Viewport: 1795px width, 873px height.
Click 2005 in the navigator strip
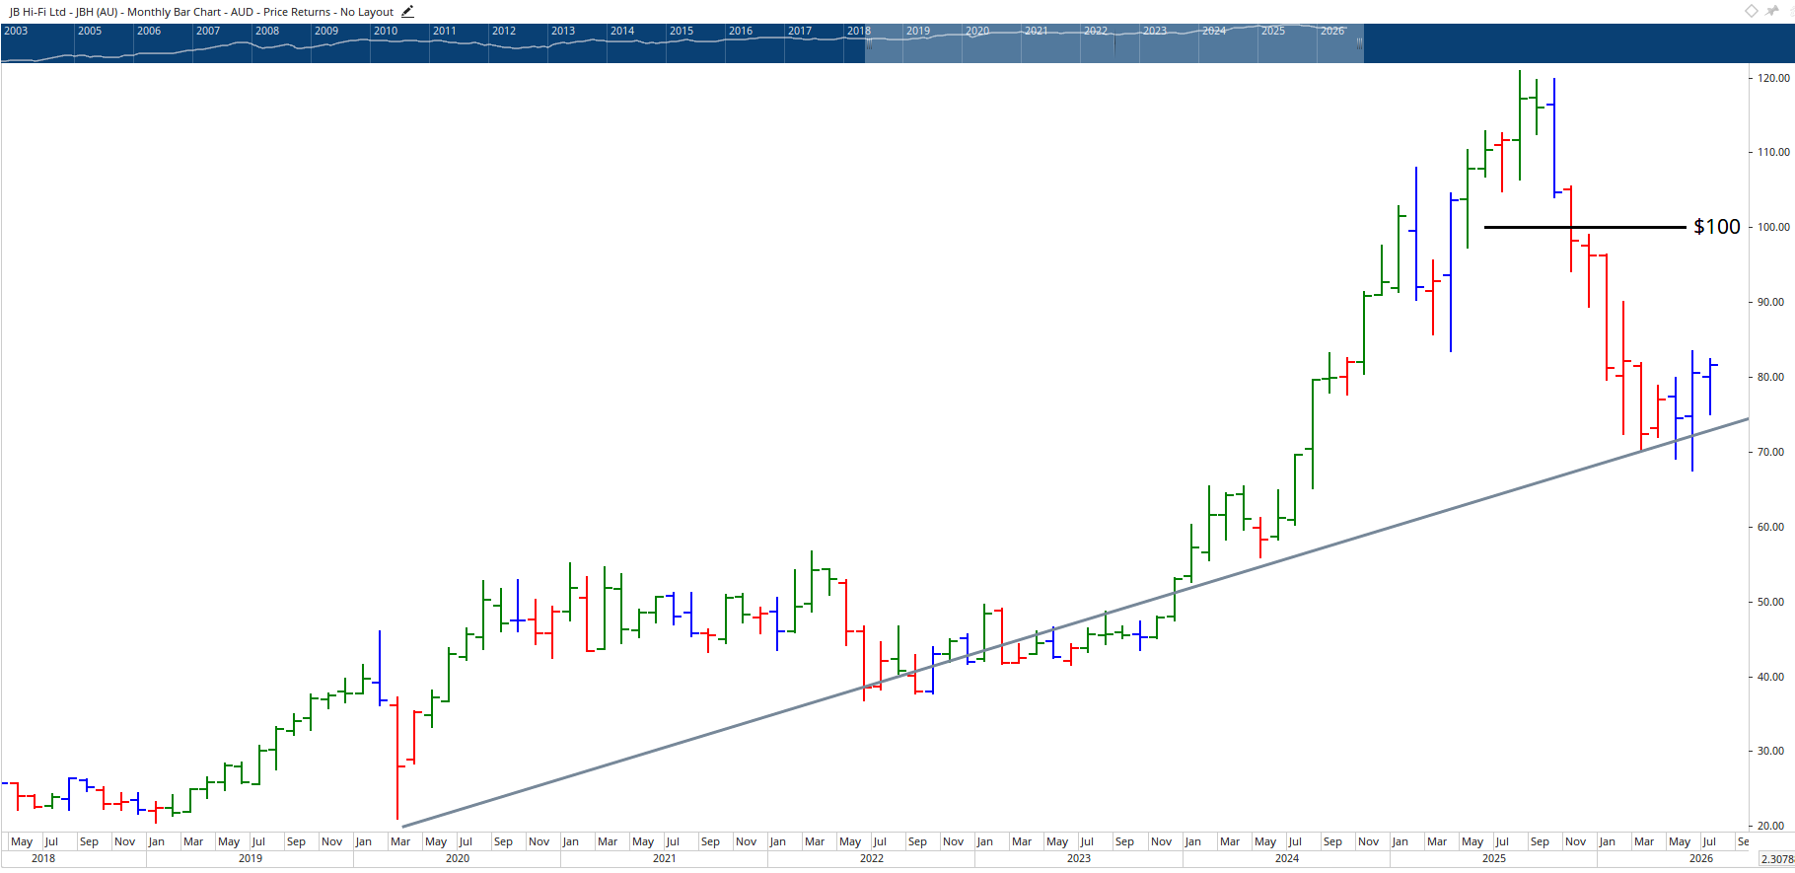pos(90,31)
